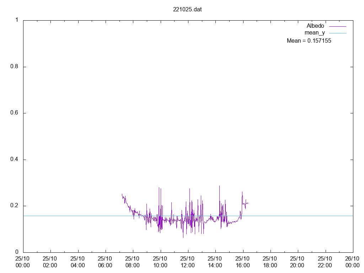Click the y-axis label 1
Image resolution: width=364 pixels, height=273 pixels.
[17, 20]
